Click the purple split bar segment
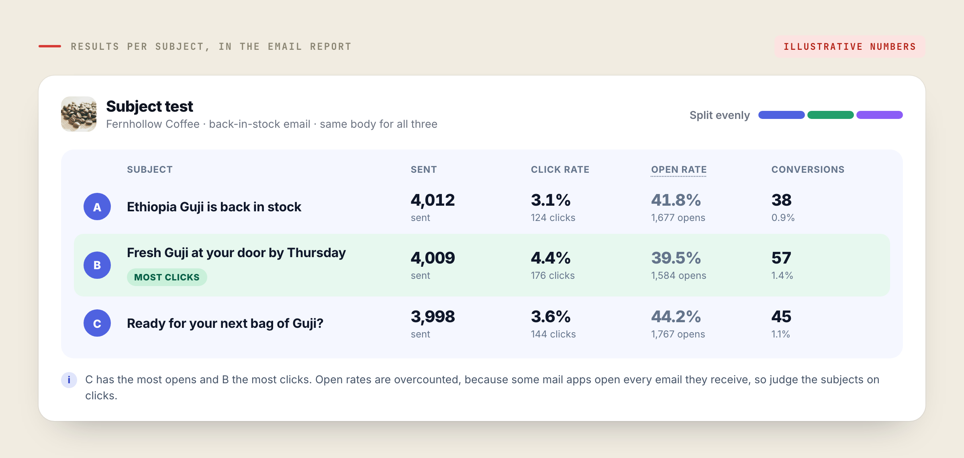The width and height of the screenshot is (964, 458). pos(879,115)
